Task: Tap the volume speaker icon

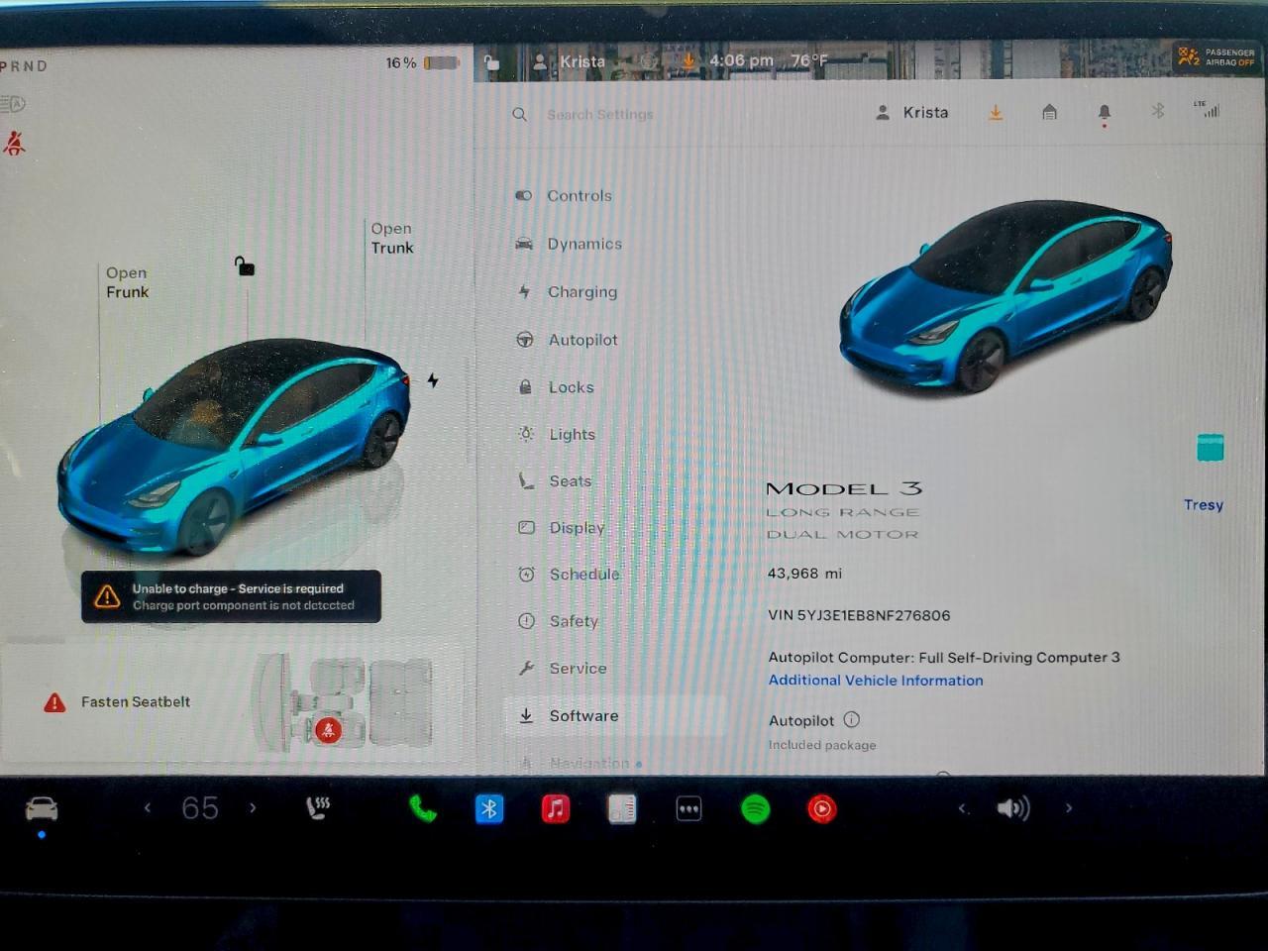Action: click(1012, 808)
